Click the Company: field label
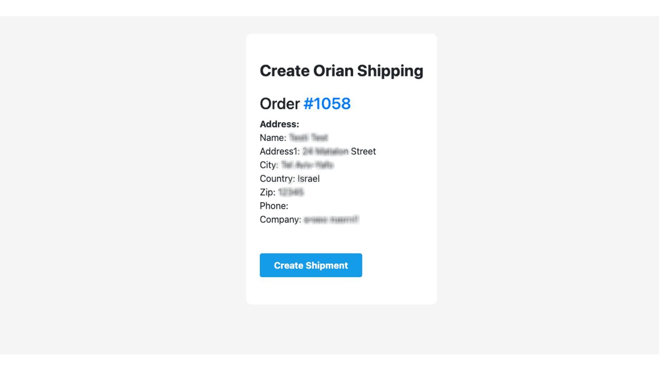Viewport: 659px width, 370px height. click(280, 220)
